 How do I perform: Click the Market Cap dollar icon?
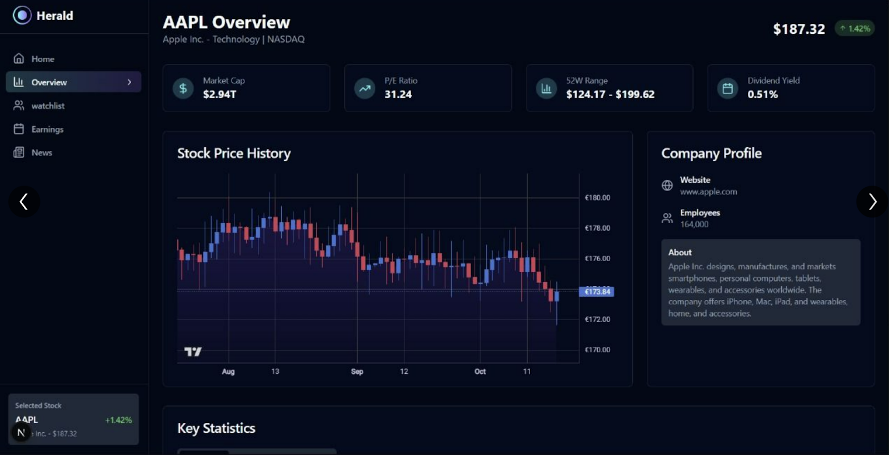[x=183, y=88]
